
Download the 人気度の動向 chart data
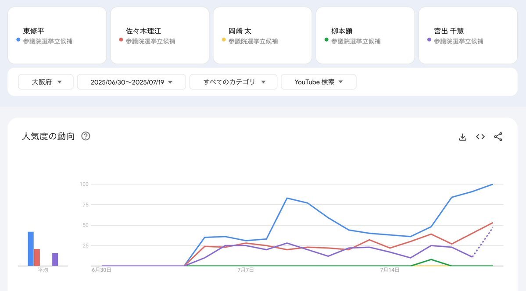tap(462, 137)
